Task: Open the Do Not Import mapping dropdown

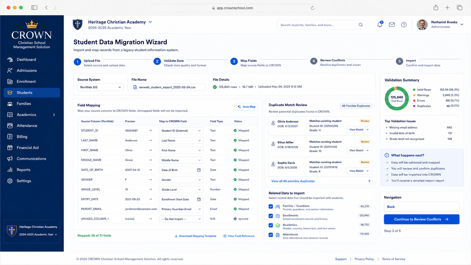Action: coord(181,219)
